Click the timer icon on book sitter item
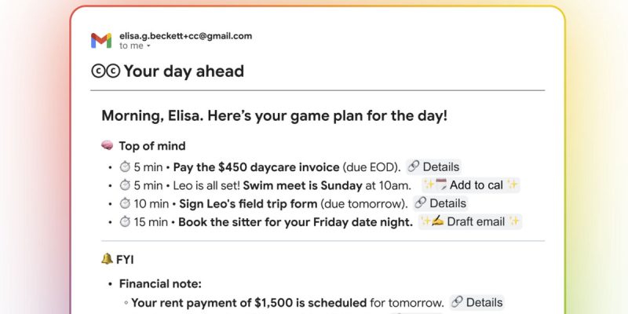 point(124,221)
